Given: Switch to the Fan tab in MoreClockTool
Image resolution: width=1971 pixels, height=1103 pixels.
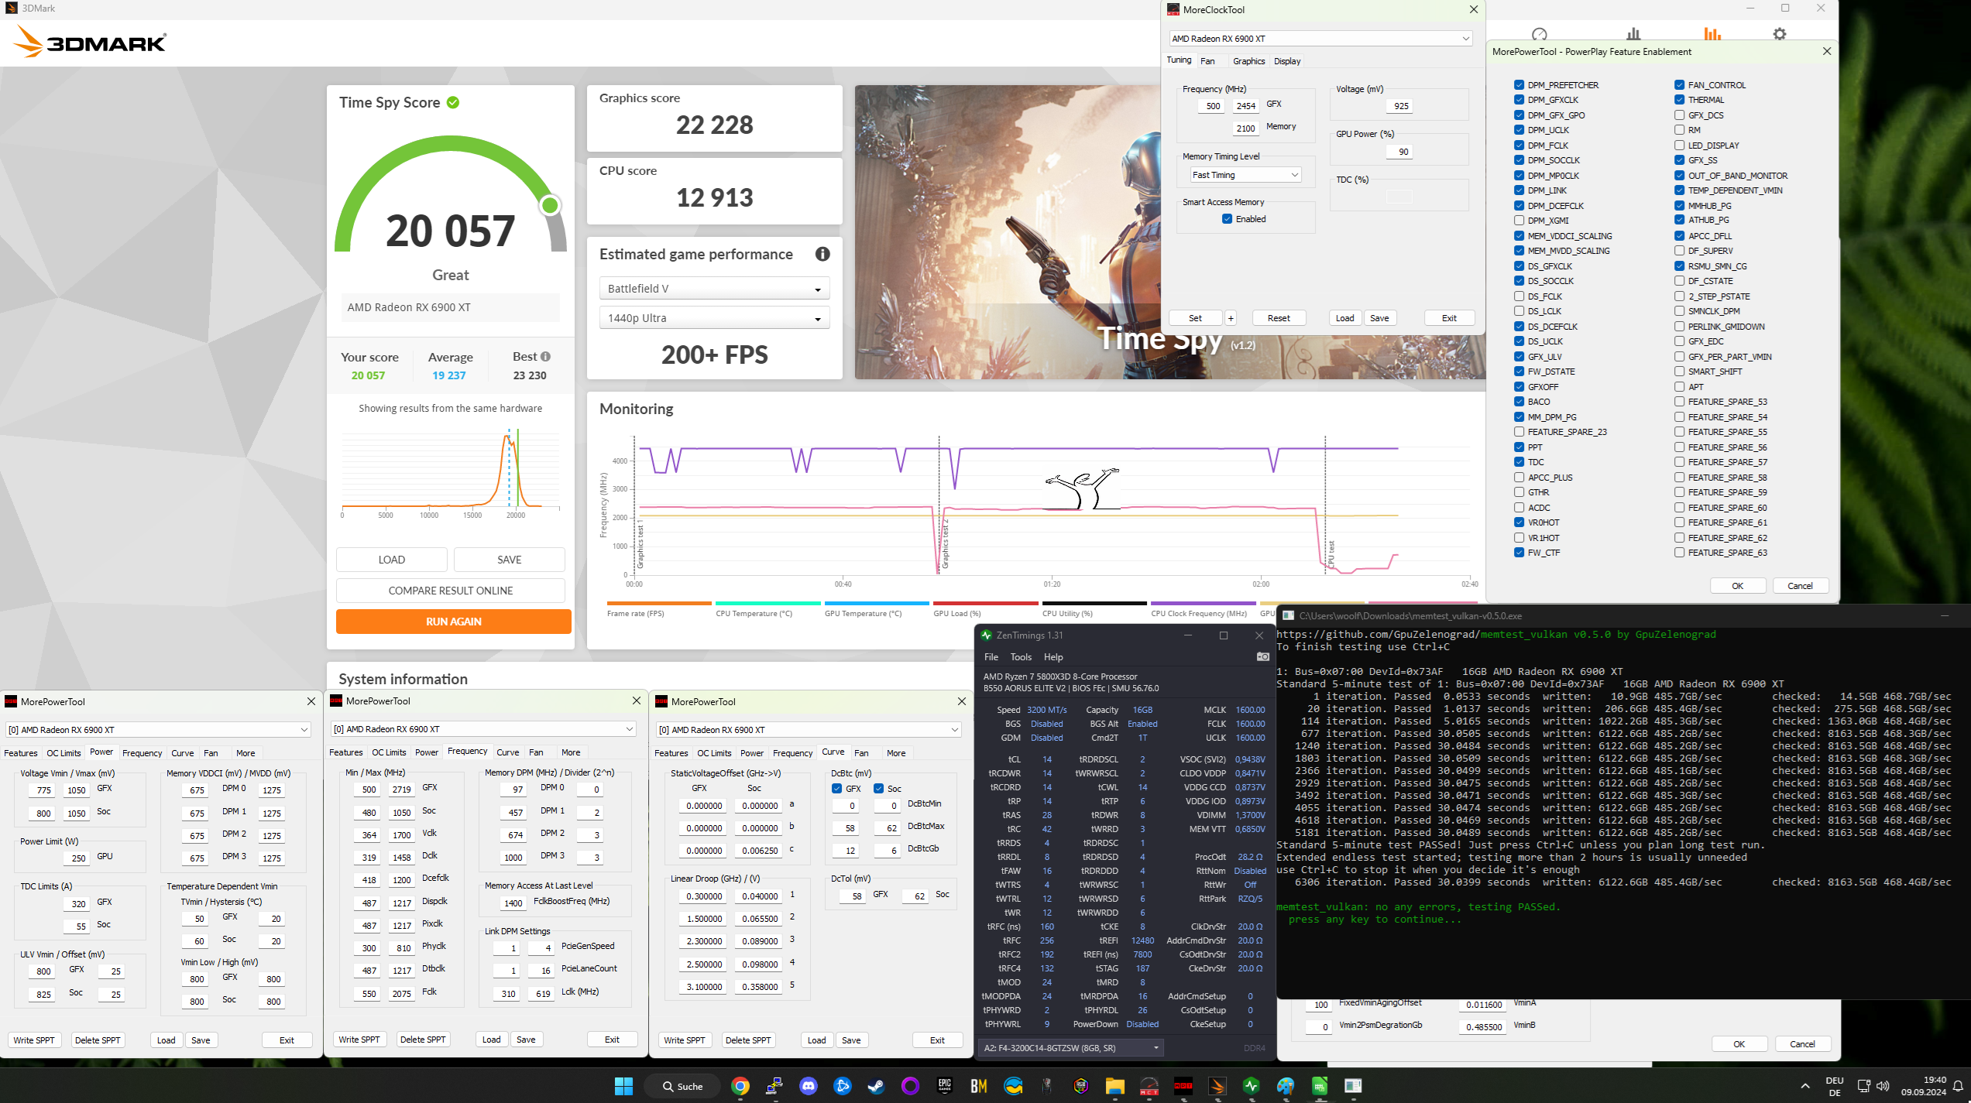Looking at the screenshot, I should (1207, 61).
